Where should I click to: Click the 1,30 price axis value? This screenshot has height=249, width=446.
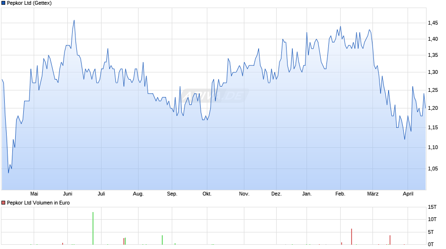coord(433,72)
